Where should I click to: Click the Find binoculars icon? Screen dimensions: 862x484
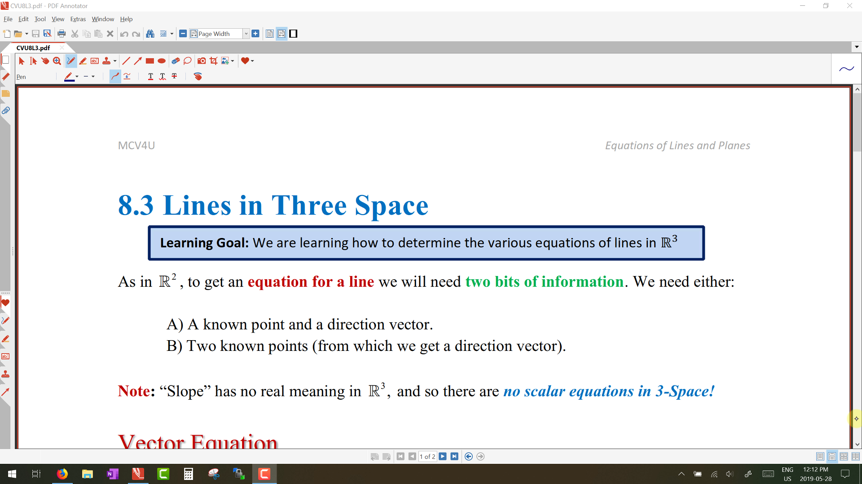(150, 34)
